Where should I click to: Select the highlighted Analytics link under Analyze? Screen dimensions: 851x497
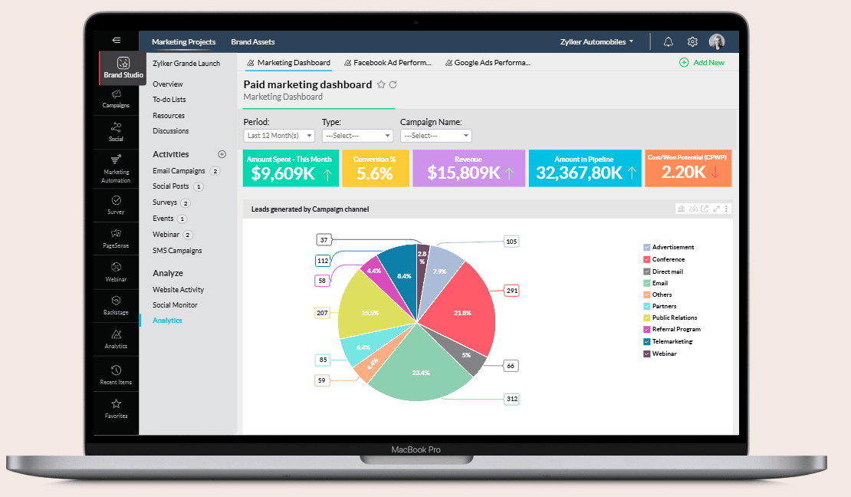click(x=167, y=321)
